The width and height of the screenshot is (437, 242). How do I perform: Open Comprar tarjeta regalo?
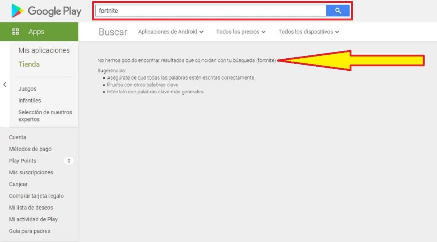coord(36,196)
